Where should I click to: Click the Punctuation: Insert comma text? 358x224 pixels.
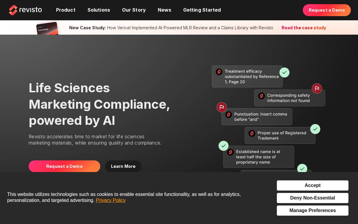coord(261,116)
